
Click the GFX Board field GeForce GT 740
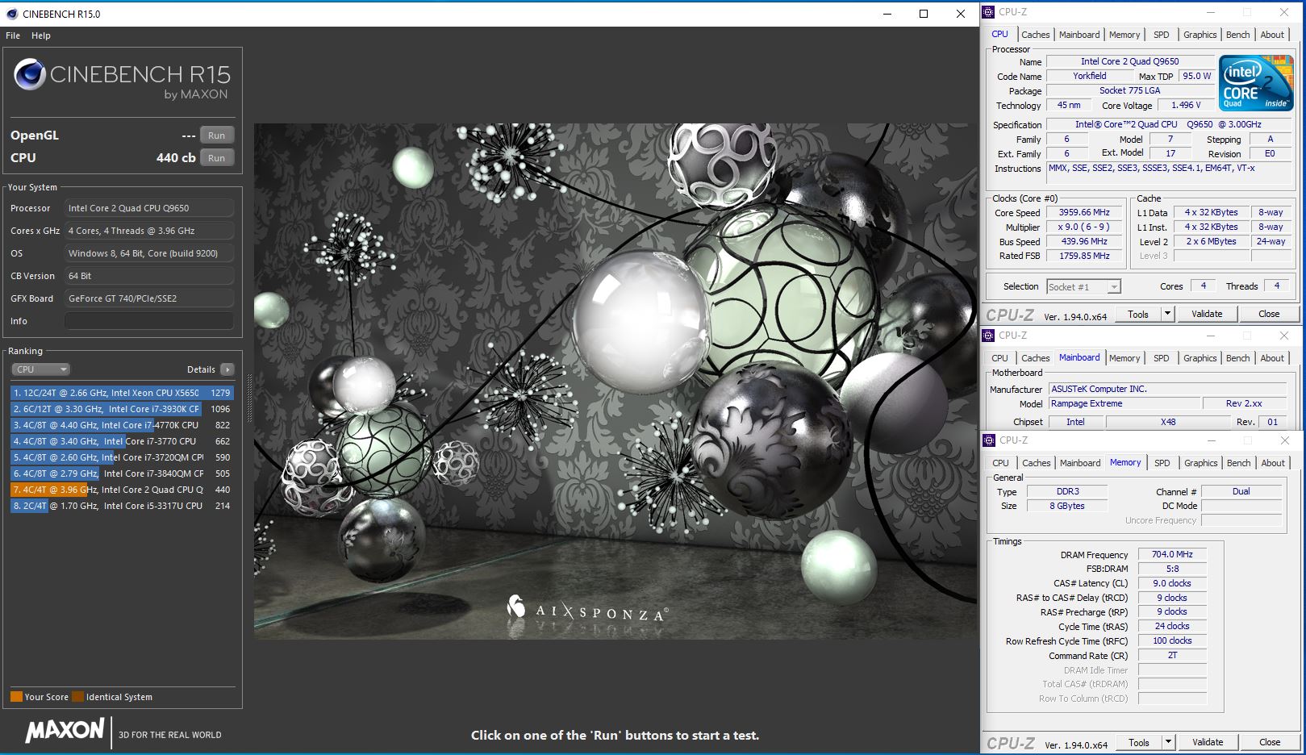149,298
